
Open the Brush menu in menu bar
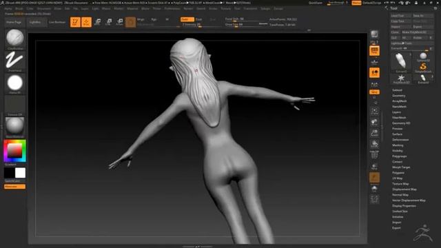pos(19,9)
